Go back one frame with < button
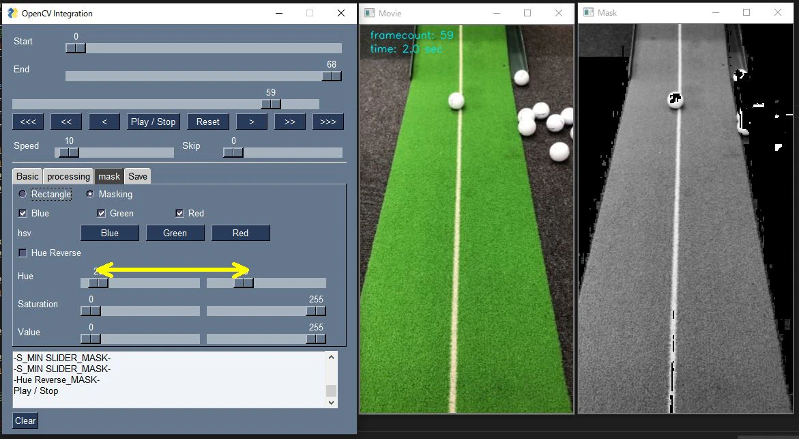Viewport: 799px width, 439px height. click(x=104, y=122)
